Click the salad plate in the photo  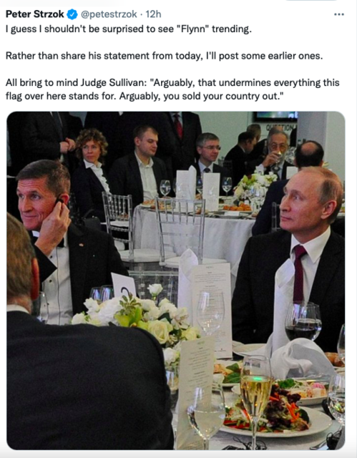(x=278, y=412)
